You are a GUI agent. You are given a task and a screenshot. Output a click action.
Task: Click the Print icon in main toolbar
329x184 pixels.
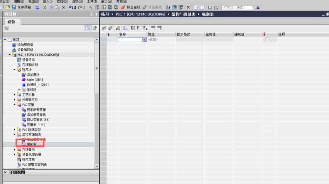tap(37, 7)
